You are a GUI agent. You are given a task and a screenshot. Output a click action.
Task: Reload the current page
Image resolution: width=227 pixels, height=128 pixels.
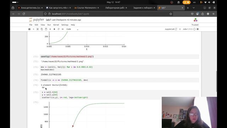point(24,14)
